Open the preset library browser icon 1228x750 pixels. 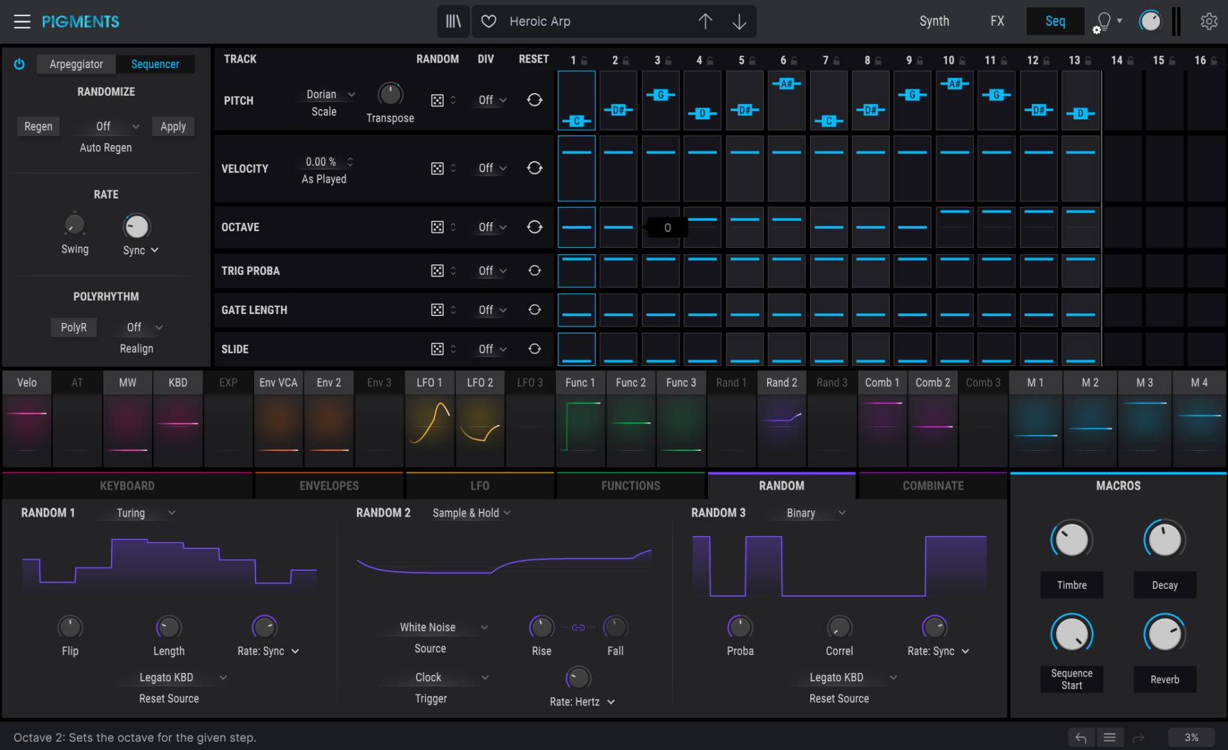(453, 22)
